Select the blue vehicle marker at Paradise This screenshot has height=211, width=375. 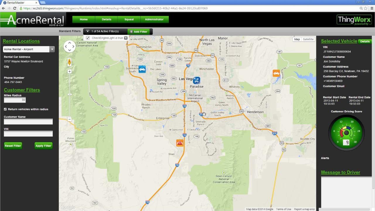point(197,80)
